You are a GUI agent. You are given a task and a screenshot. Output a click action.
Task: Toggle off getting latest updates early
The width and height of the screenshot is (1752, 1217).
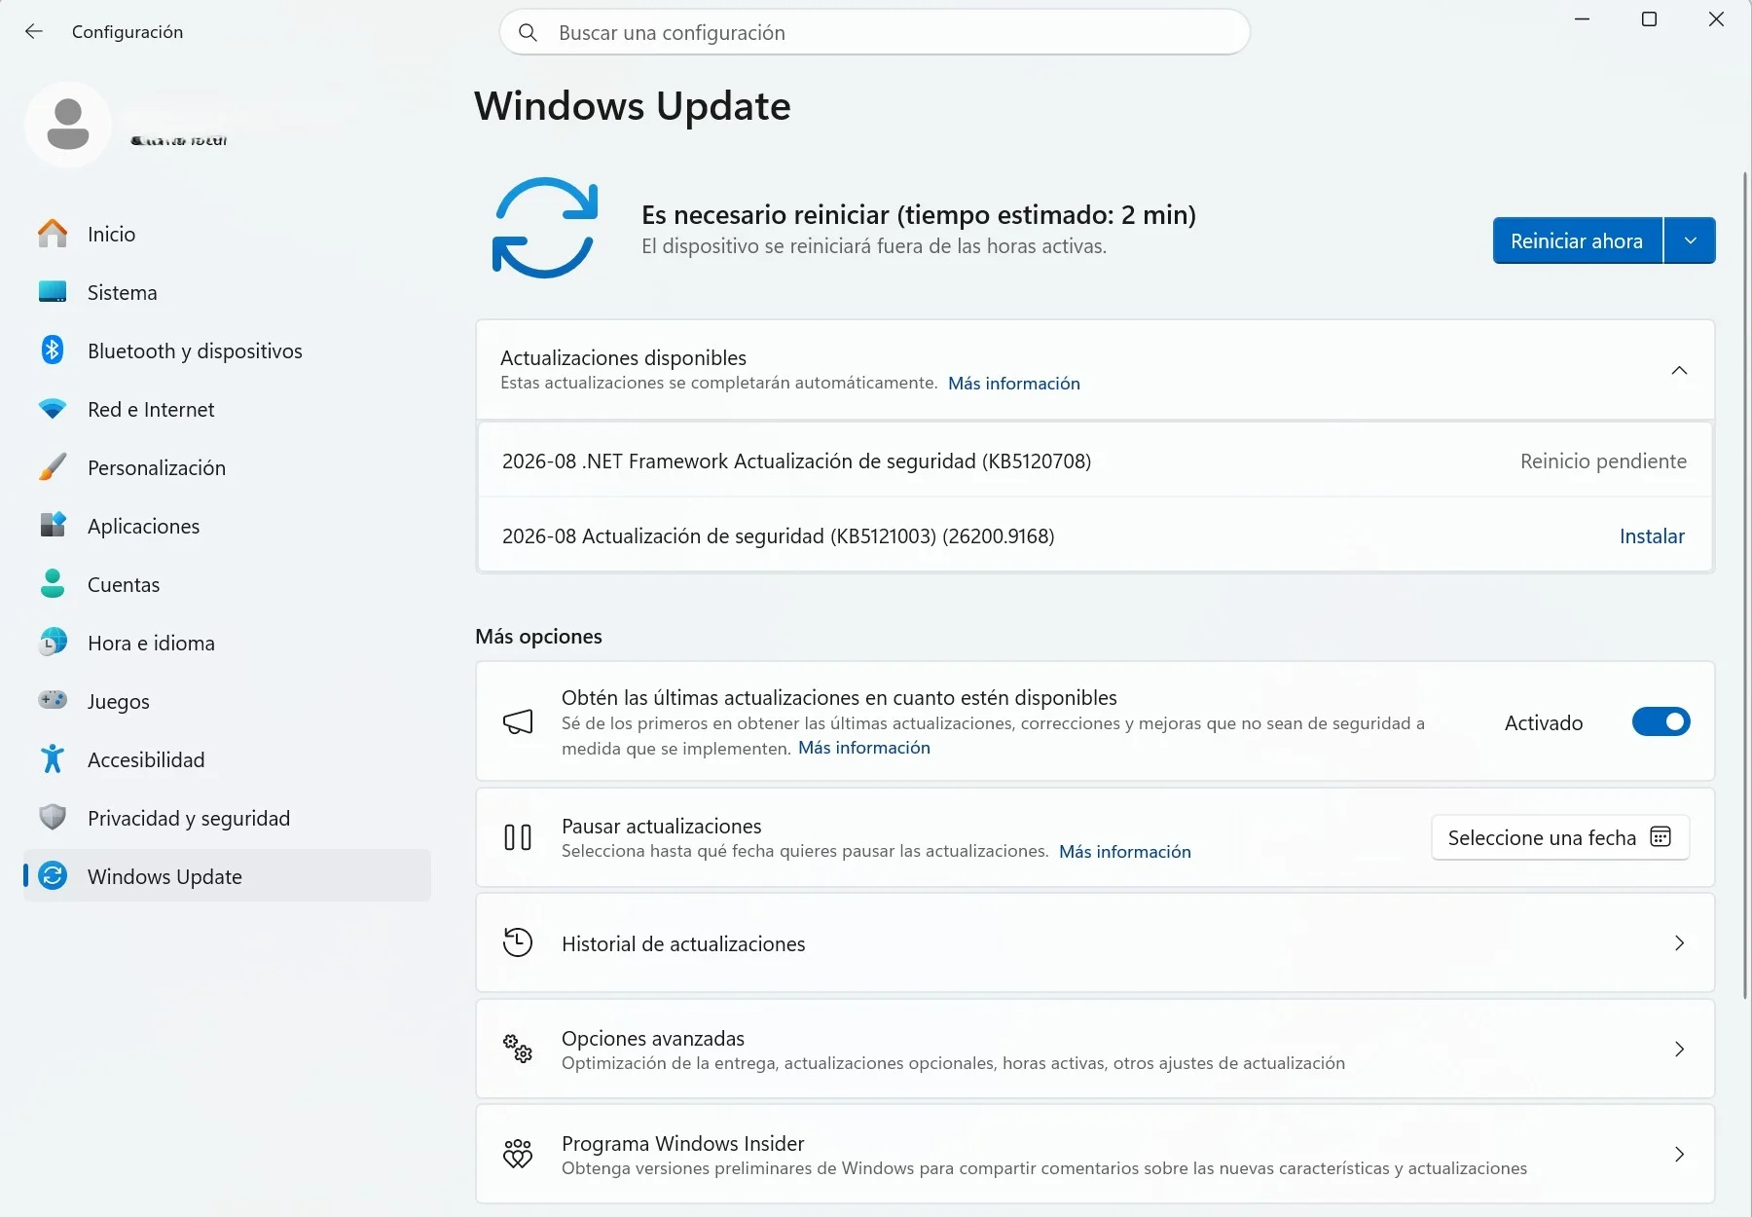click(1661, 721)
